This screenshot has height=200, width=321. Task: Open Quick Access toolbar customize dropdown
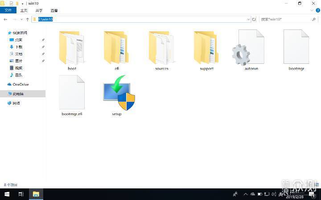(x=22, y=4)
